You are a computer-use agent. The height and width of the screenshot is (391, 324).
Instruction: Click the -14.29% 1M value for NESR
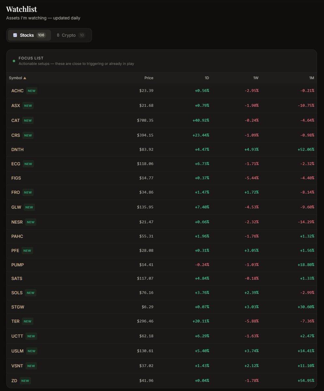click(x=306, y=222)
